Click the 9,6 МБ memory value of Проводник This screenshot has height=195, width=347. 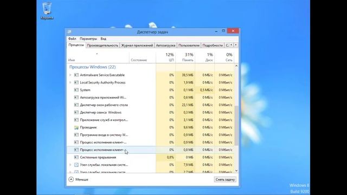pos(188,127)
